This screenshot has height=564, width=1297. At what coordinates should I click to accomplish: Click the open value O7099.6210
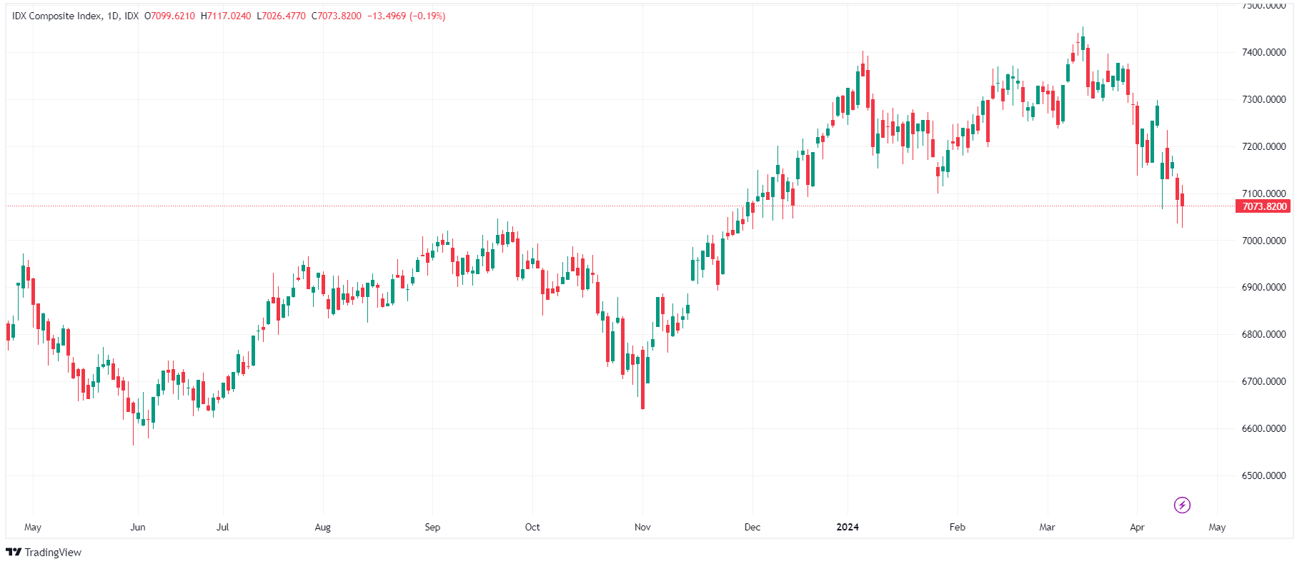tap(169, 16)
